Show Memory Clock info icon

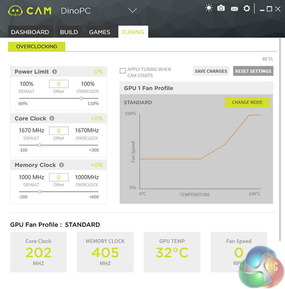click(62, 165)
